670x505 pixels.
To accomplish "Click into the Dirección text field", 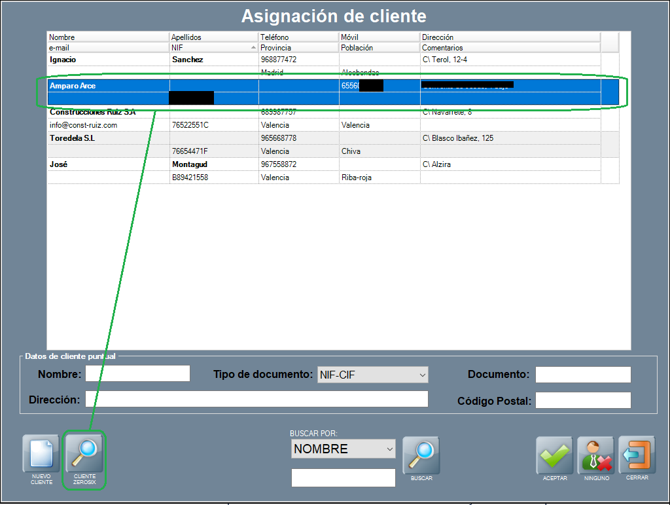I will coord(256,399).
